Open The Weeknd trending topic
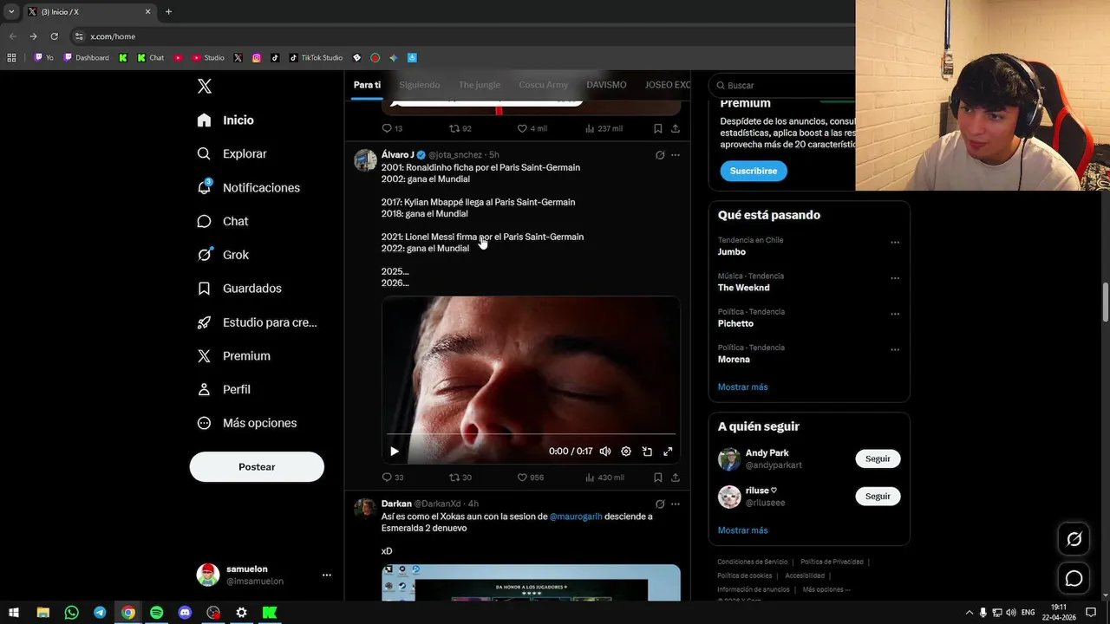This screenshot has height=624, width=1110. [x=743, y=288]
